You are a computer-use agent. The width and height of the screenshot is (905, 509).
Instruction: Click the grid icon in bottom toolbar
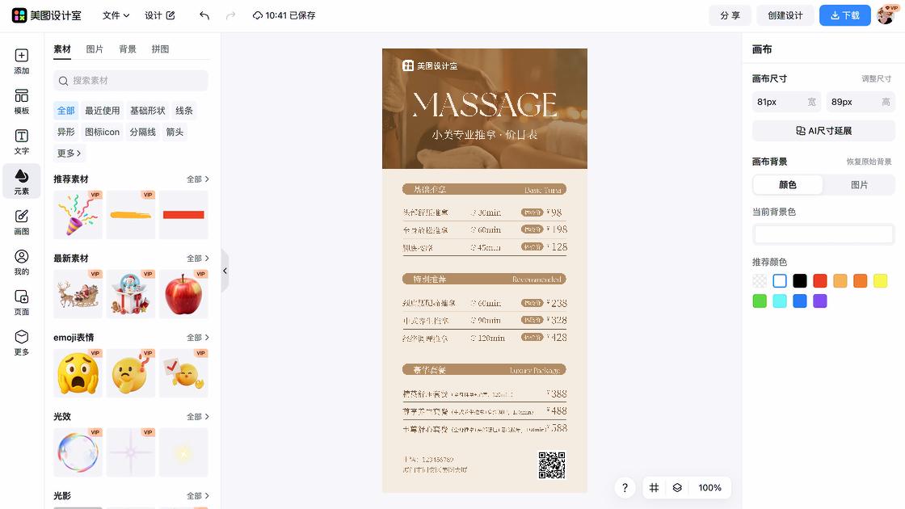pos(654,487)
